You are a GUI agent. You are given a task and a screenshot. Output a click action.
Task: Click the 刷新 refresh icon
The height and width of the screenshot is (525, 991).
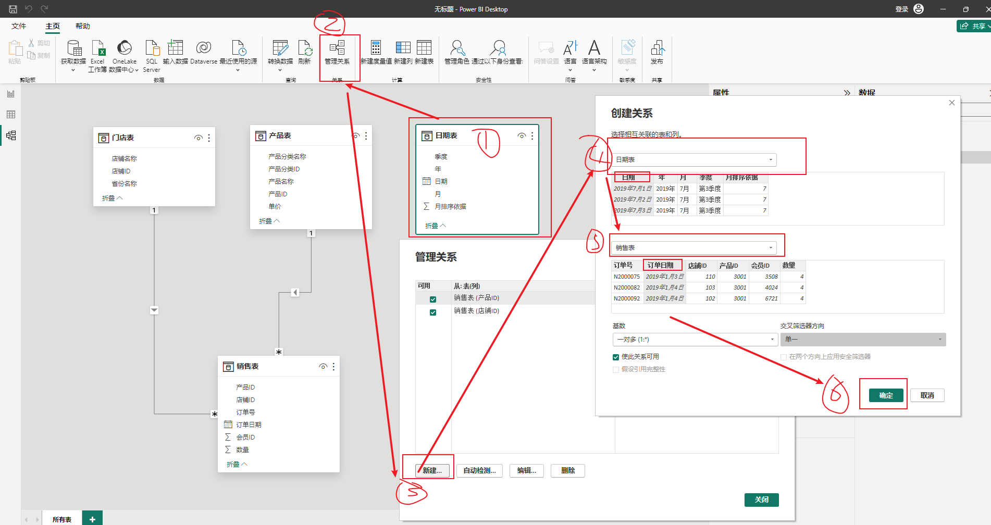(x=305, y=52)
